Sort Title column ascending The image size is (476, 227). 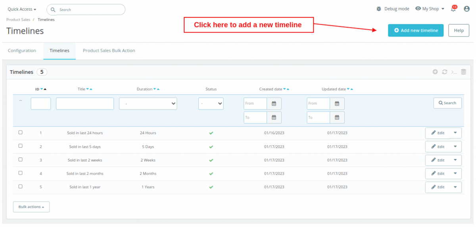(x=91, y=89)
